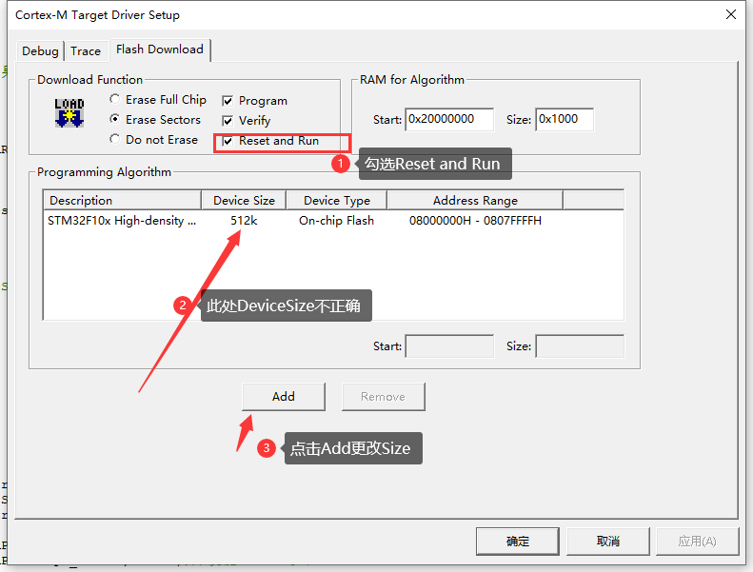Viewport: 753px width, 572px height.
Task: Click the Add button
Action: click(x=284, y=397)
